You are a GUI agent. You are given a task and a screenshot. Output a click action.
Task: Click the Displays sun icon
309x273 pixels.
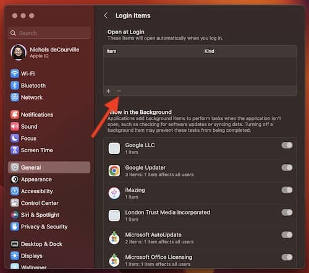tap(15, 256)
